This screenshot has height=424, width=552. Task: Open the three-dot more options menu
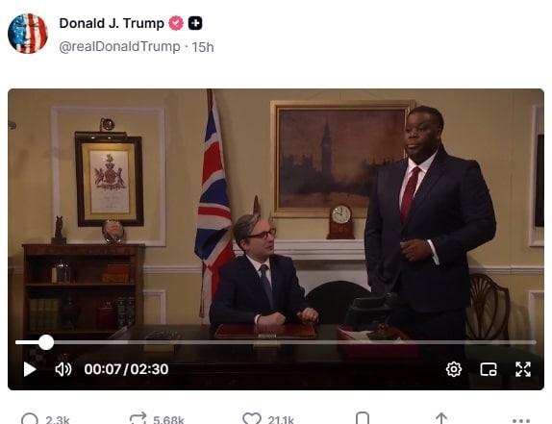[521, 420]
